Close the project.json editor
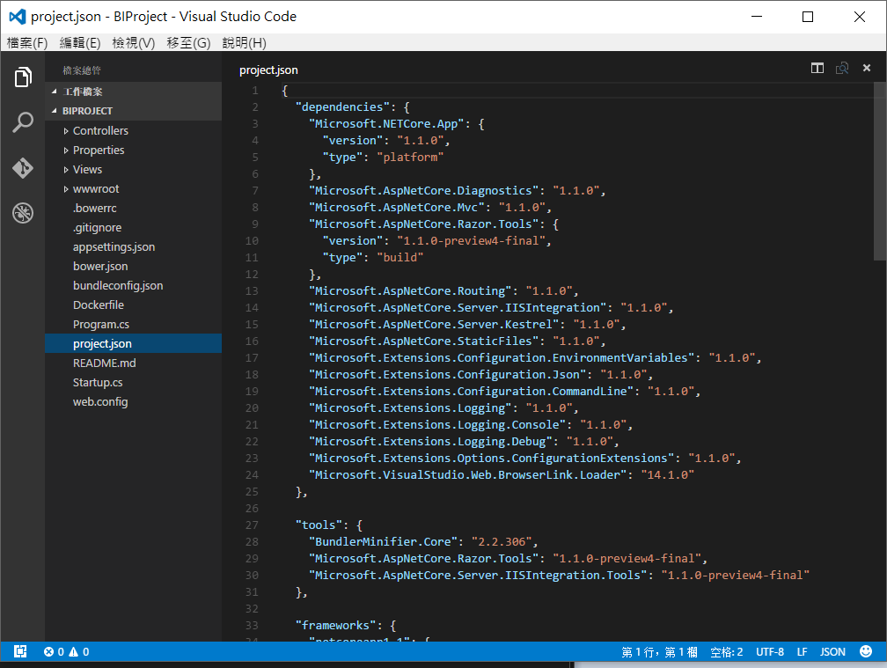 (866, 68)
